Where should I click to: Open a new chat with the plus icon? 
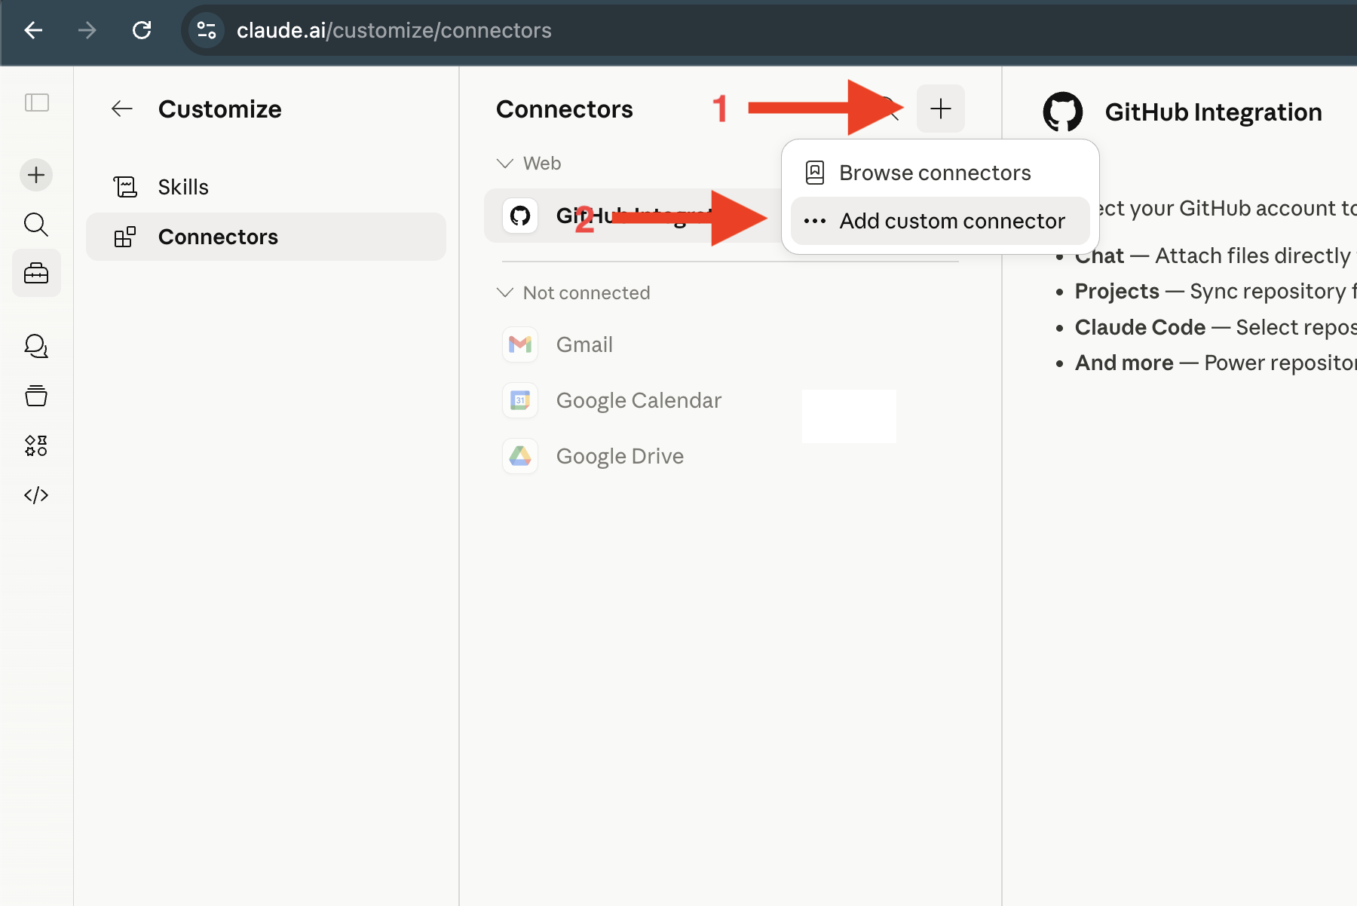tap(35, 175)
